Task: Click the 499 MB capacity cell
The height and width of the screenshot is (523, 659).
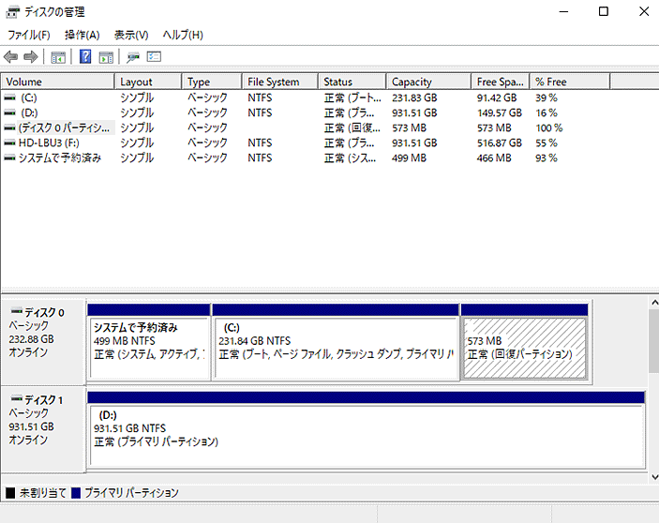Action: [x=409, y=158]
